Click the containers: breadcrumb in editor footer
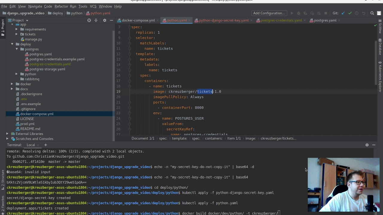Image resolution: width=383 pixels, height=215 pixels. point(214,138)
